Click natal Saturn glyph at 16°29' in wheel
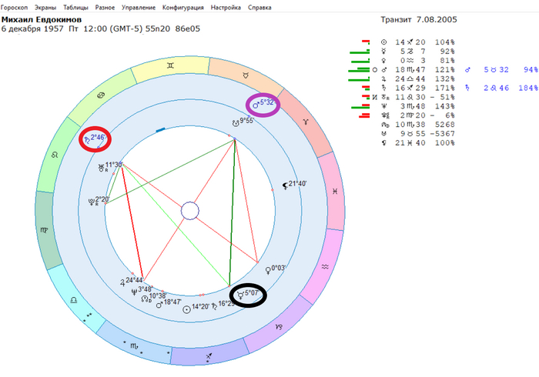539x377 pixels. tap(214, 306)
